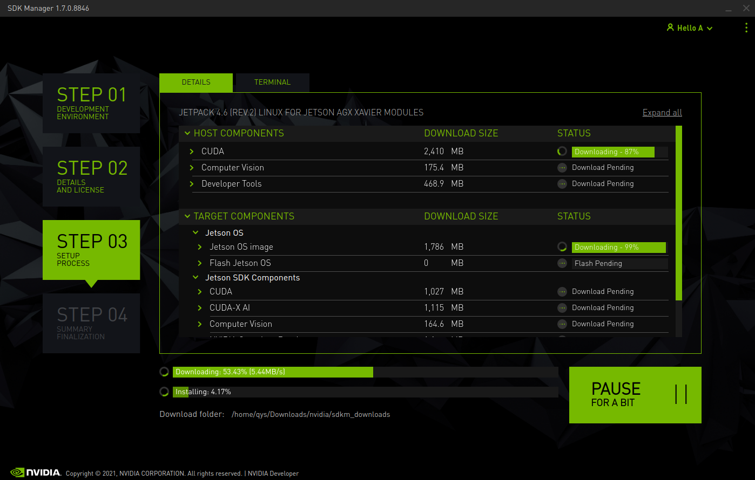This screenshot has height=480, width=755.
Task: Expand the host Computer Vision row
Action: (x=192, y=168)
